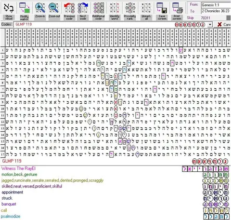Select the motion,beck,gesture legend entry

click(19, 175)
